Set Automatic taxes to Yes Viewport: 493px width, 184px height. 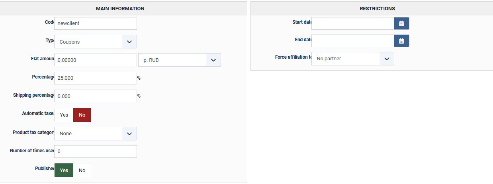64,115
